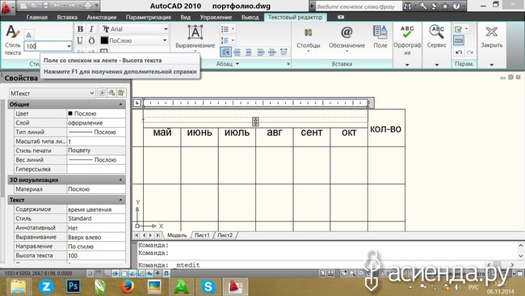Close text editor with Закрыть

[x=492, y=37]
